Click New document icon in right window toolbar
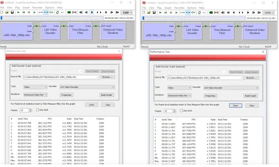This screenshot has width=279, height=167. click(x=144, y=13)
